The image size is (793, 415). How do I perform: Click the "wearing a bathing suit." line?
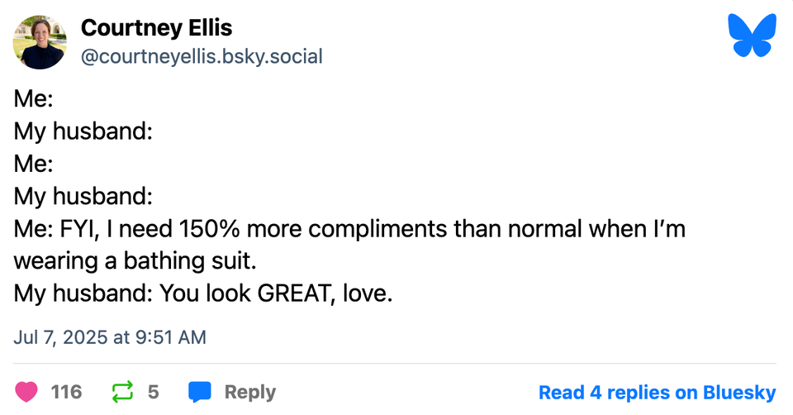pos(135,261)
